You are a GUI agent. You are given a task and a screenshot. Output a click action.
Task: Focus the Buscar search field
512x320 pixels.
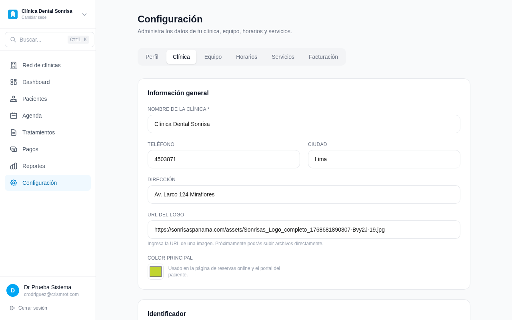coord(50,40)
